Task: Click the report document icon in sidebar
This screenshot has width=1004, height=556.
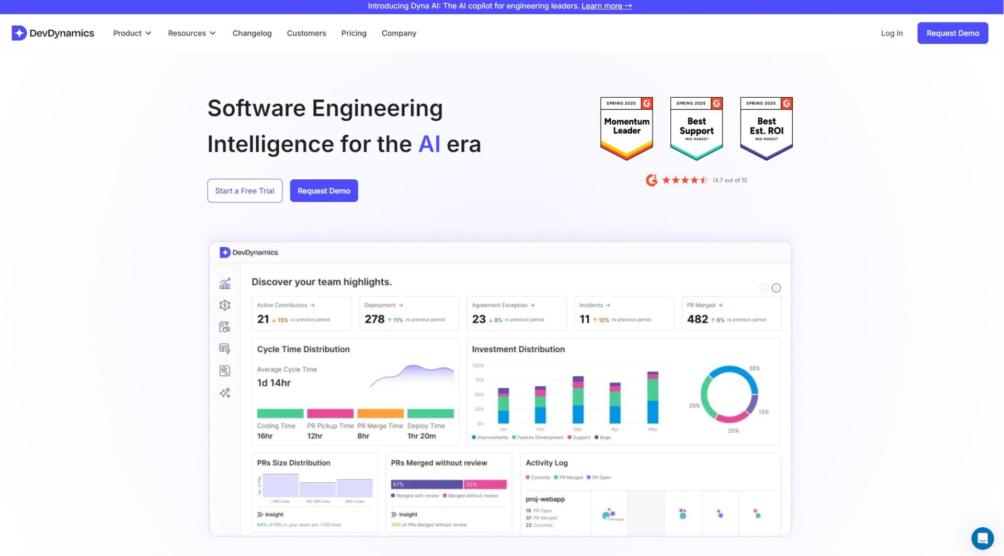Action: [224, 327]
